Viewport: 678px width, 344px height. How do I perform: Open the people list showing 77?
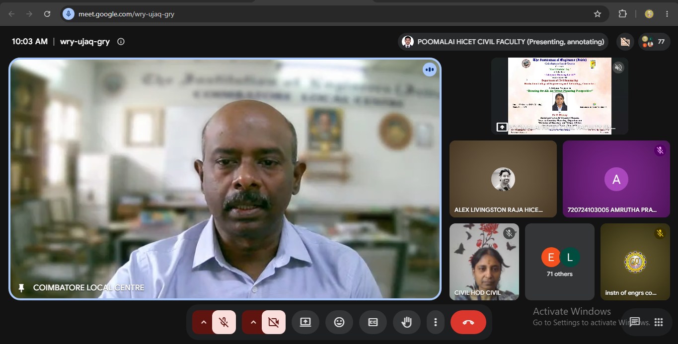653,42
